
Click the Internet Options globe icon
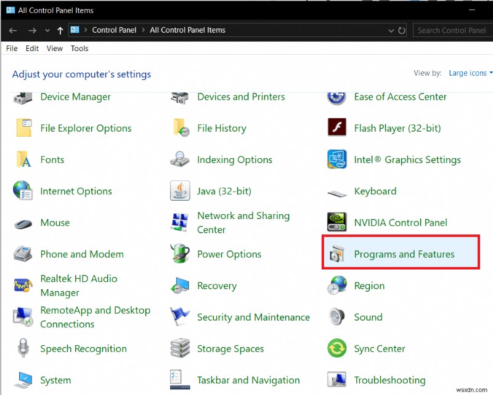tap(23, 191)
